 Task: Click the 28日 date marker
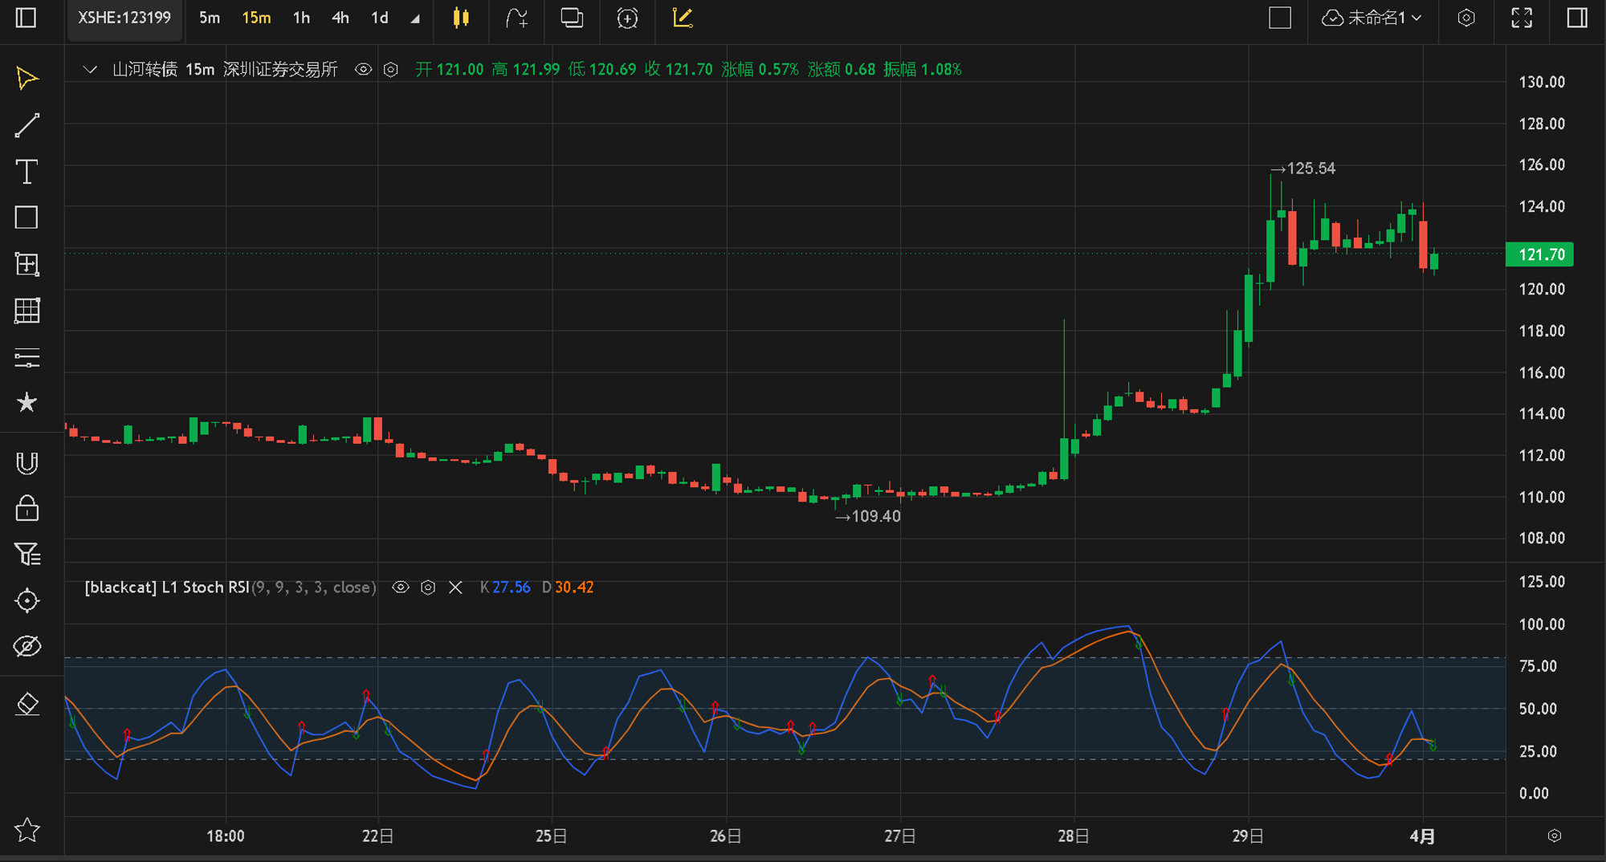click(1074, 836)
